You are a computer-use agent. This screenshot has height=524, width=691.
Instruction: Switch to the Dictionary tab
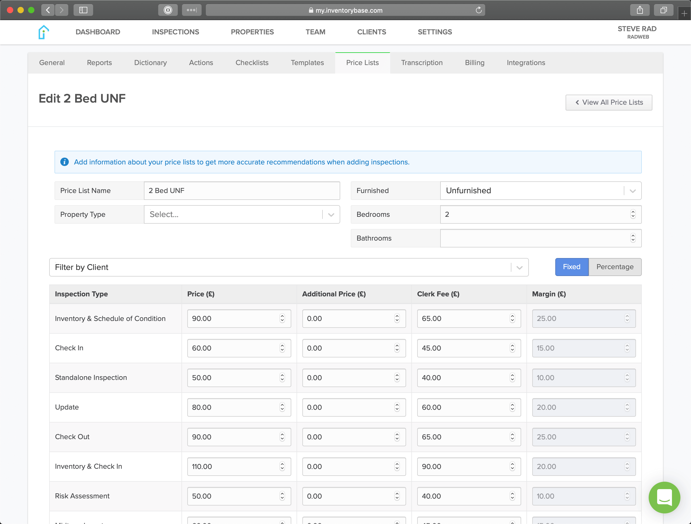point(150,62)
